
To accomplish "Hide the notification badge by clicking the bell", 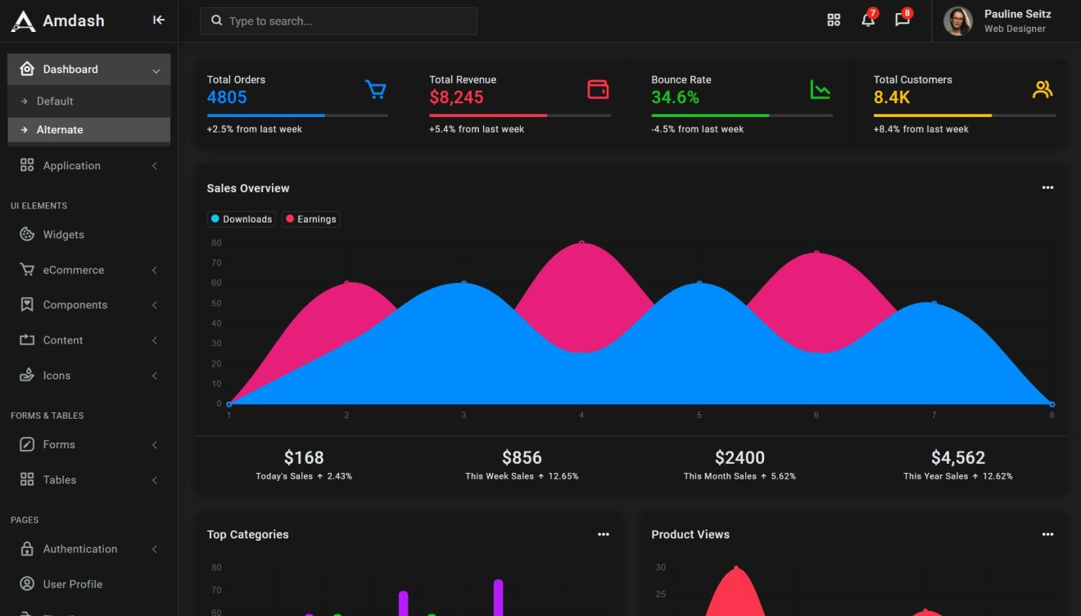I will click(867, 20).
